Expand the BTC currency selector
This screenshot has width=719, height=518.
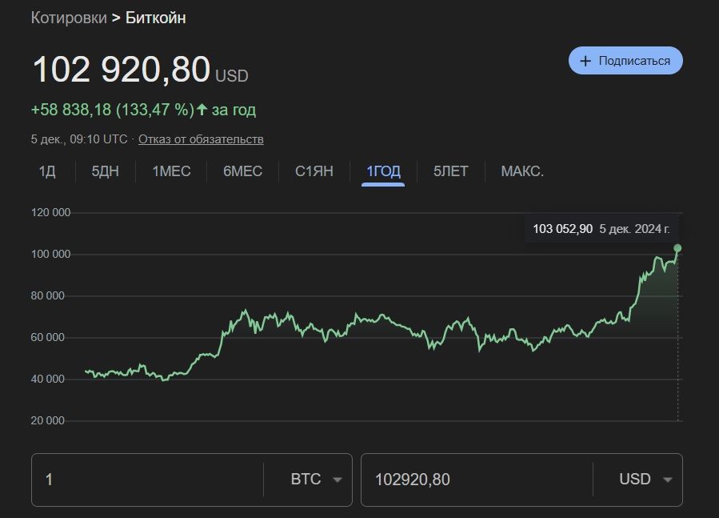point(306,480)
